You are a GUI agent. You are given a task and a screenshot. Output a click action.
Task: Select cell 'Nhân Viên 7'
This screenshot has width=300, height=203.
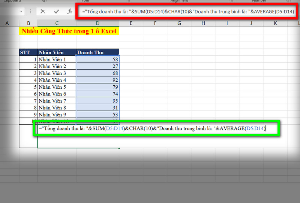(57, 101)
